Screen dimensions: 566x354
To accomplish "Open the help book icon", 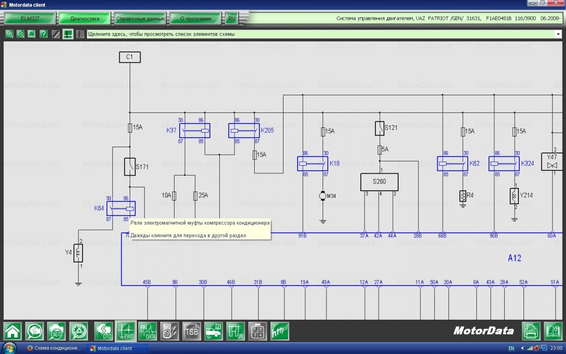I will click(x=553, y=330).
